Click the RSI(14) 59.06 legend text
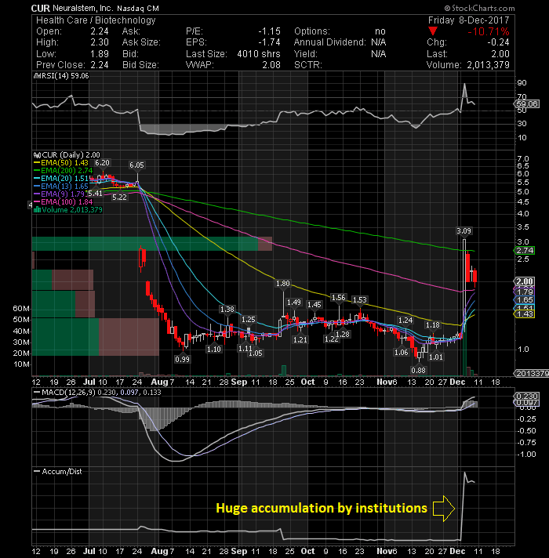 pyautogui.click(x=64, y=76)
